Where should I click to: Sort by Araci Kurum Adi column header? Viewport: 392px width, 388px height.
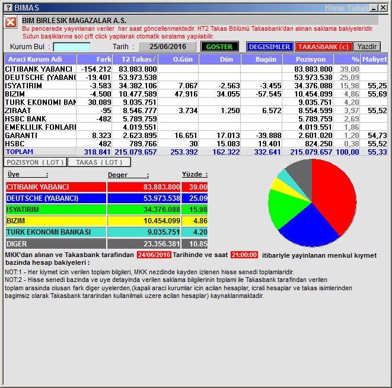click(40, 59)
